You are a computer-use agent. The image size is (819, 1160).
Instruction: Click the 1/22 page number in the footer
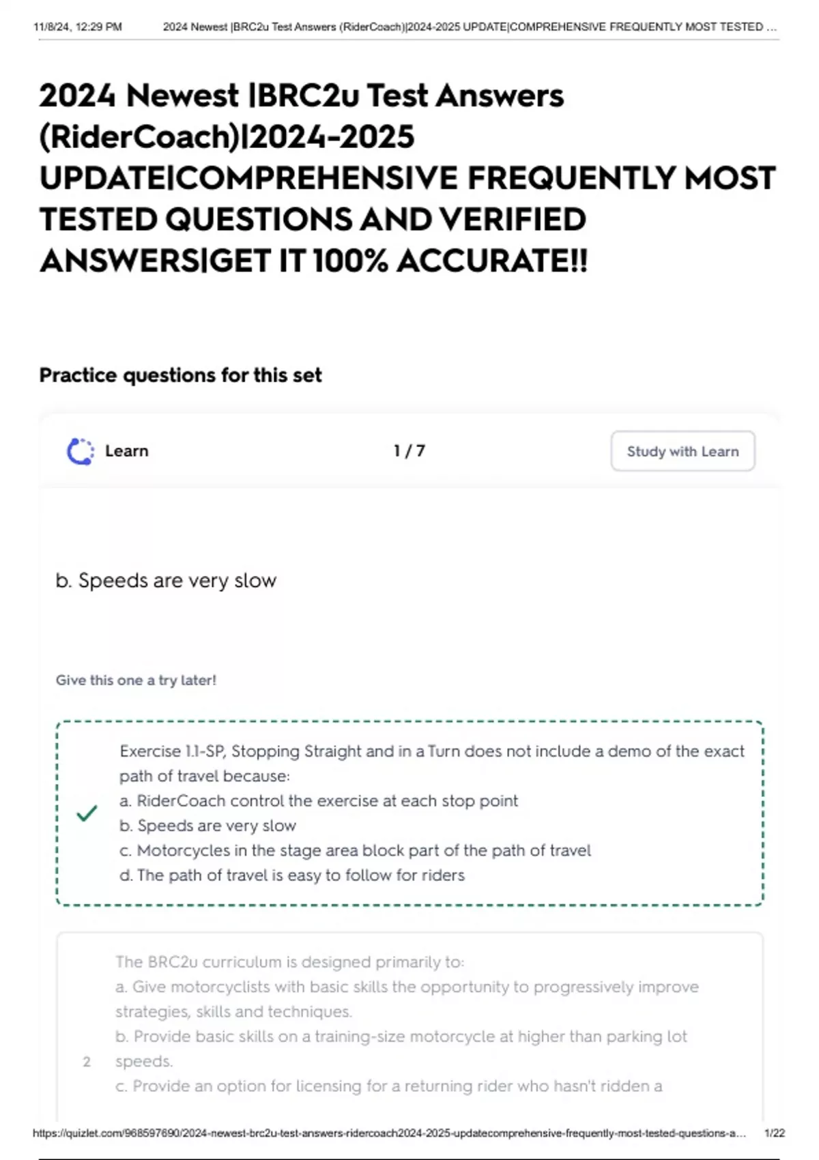pos(774,1133)
